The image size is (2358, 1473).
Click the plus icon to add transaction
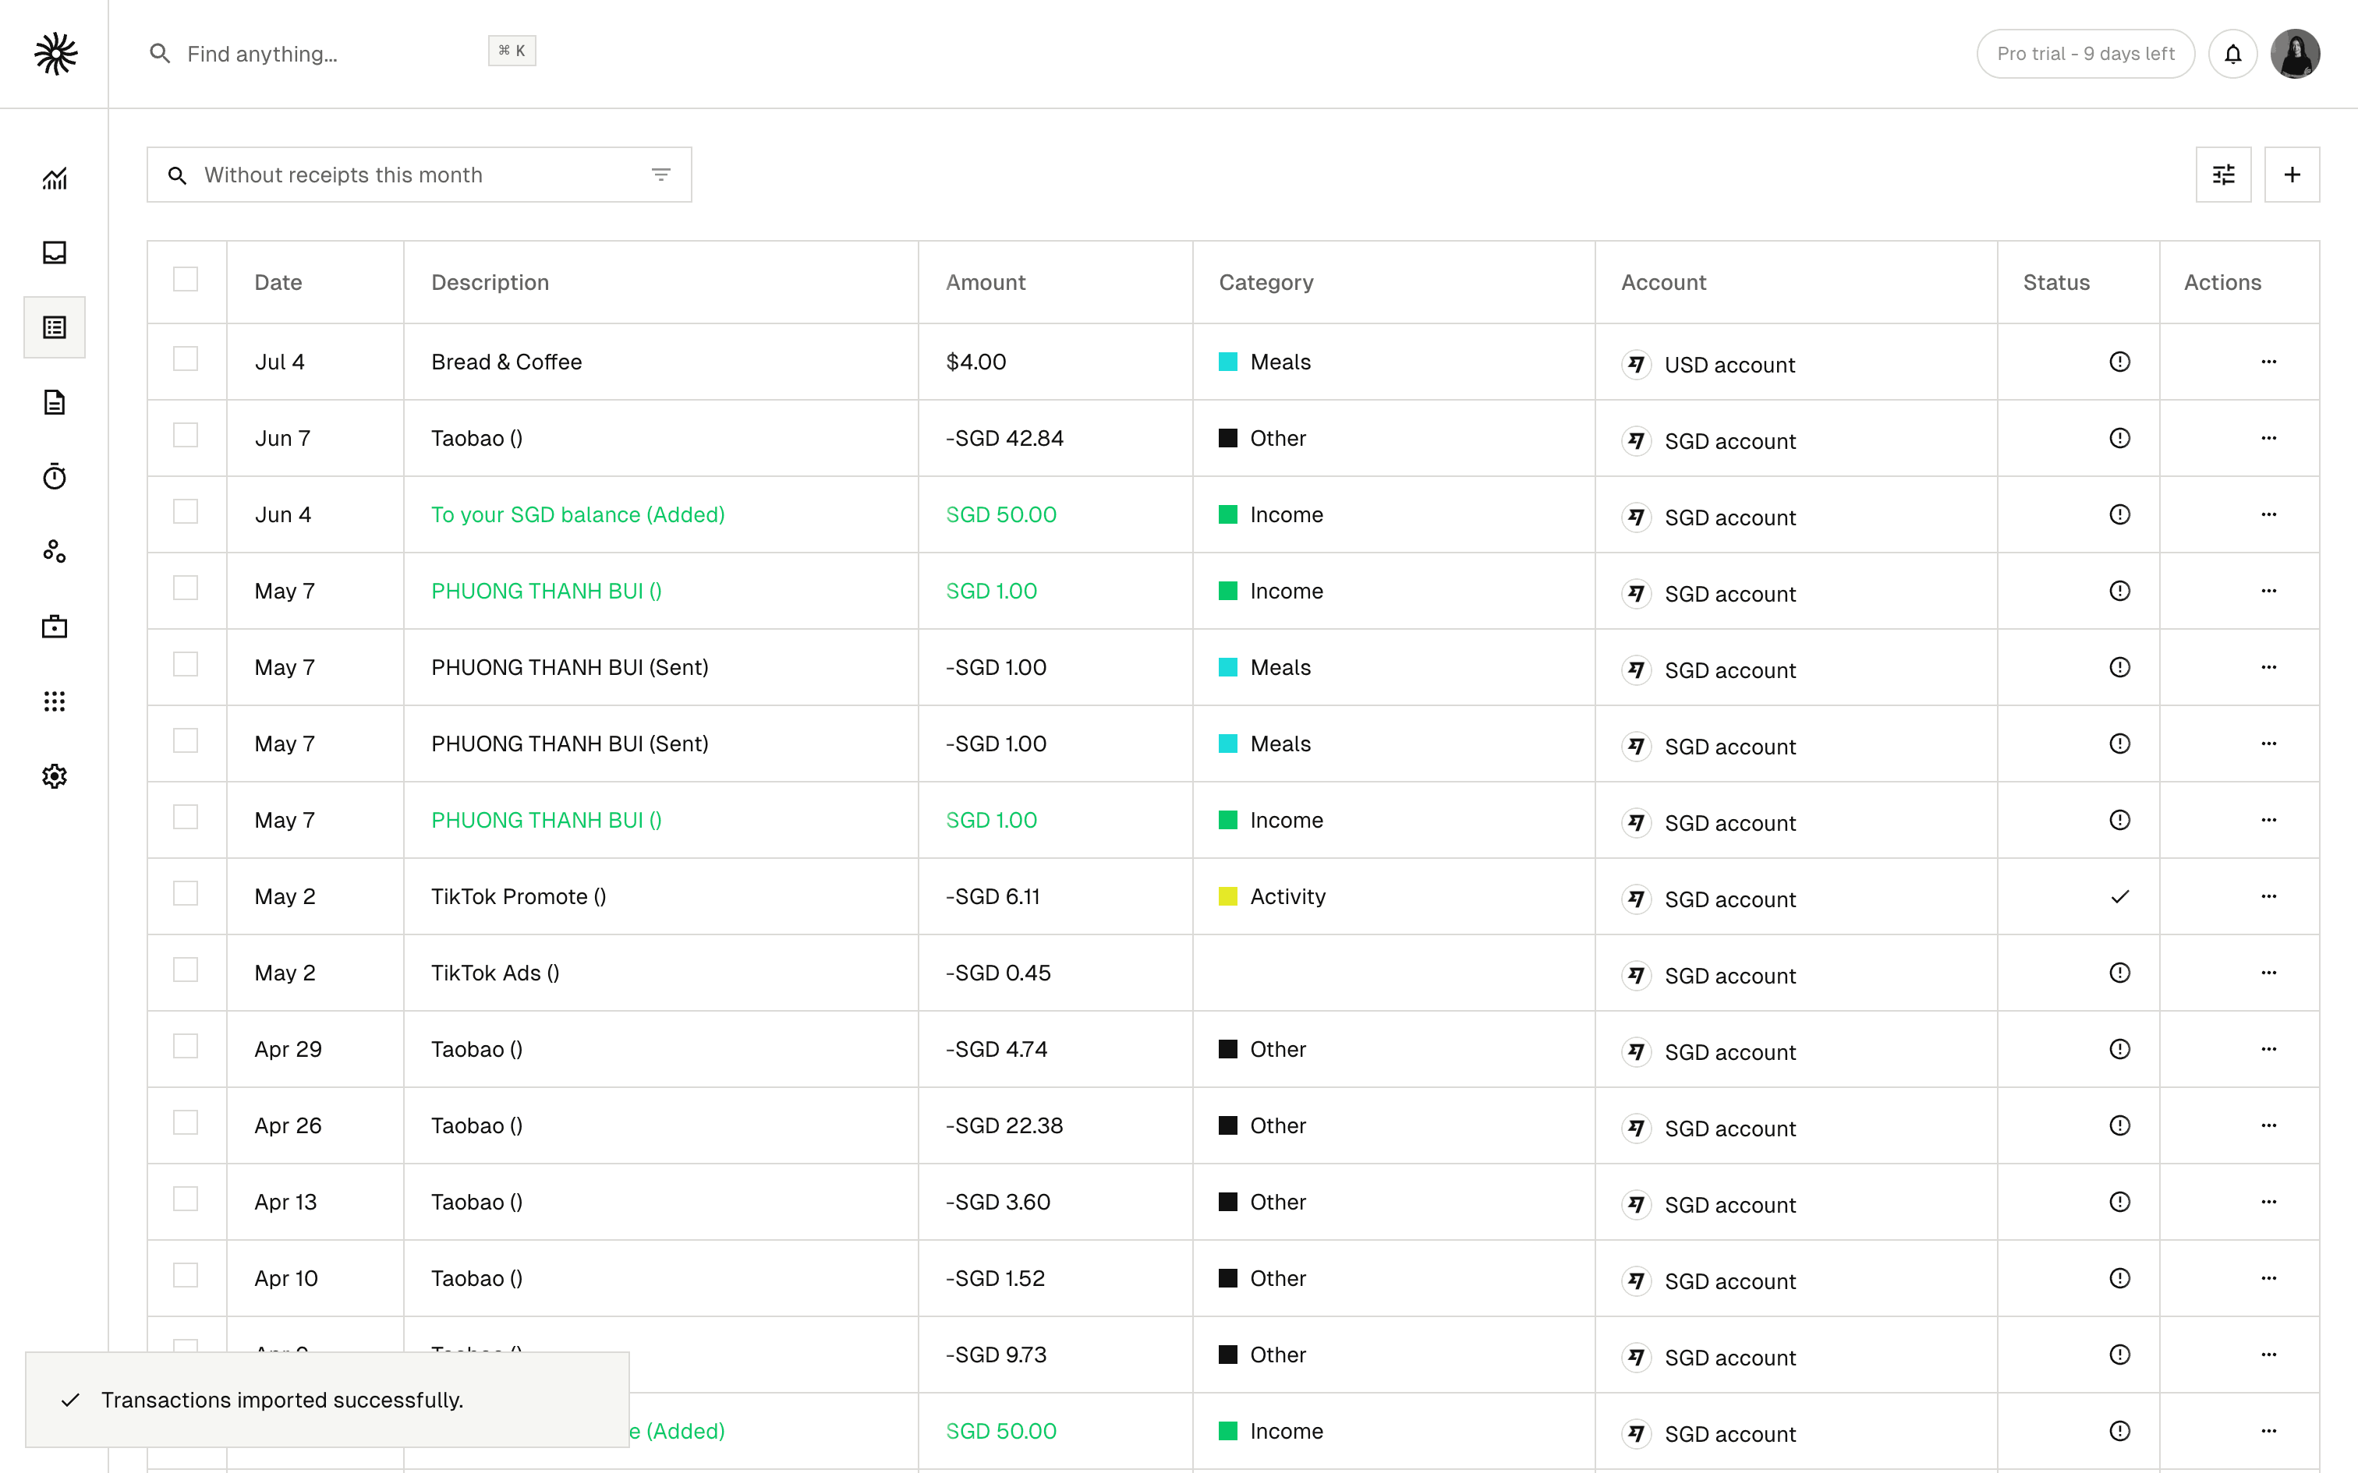click(2292, 175)
